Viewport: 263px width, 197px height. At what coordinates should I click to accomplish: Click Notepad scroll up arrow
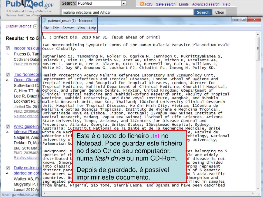click(x=258, y=34)
